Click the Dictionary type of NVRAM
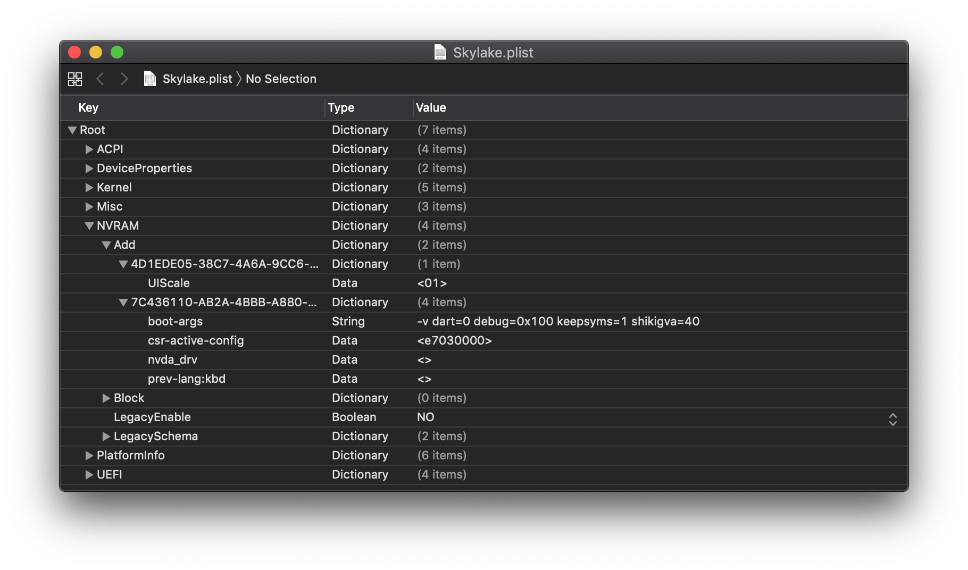The width and height of the screenshot is (968, 570). 360,225
